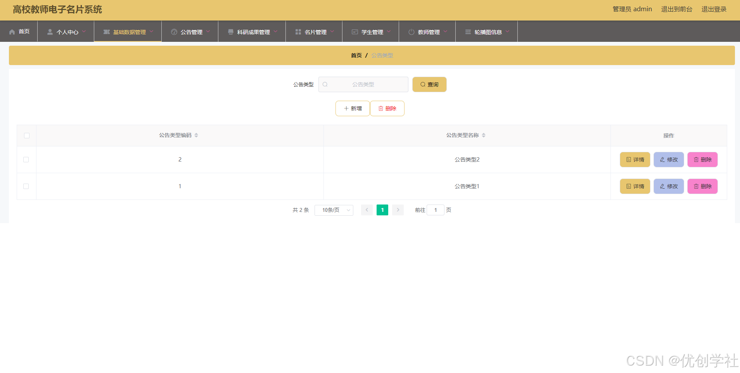Click 修改 for 公告类型1

pos(669,186)
